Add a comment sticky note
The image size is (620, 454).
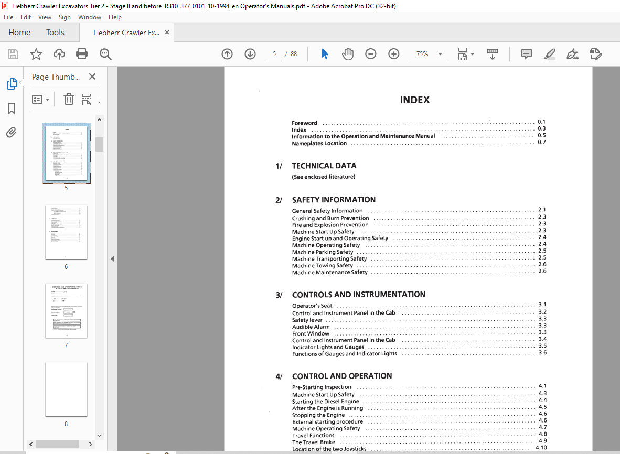click(x=526, y=54)
